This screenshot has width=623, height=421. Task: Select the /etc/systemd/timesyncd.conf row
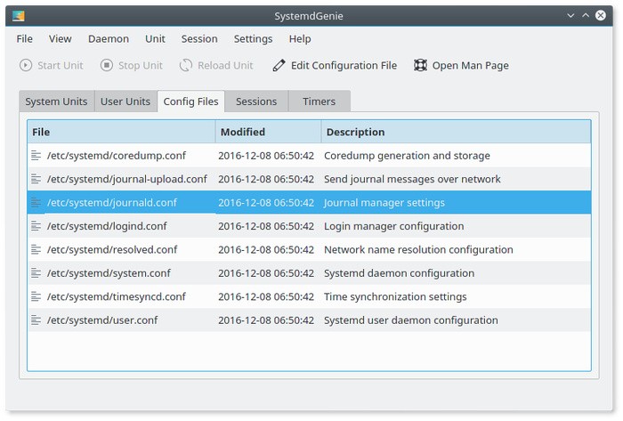click(x=116, y=297)
